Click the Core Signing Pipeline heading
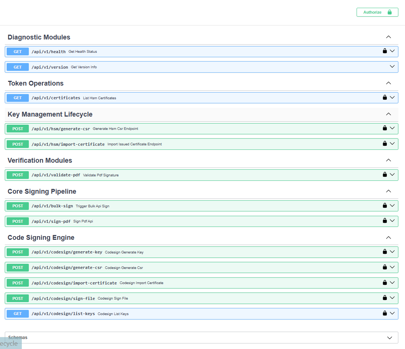 click(x=42, y=191)
